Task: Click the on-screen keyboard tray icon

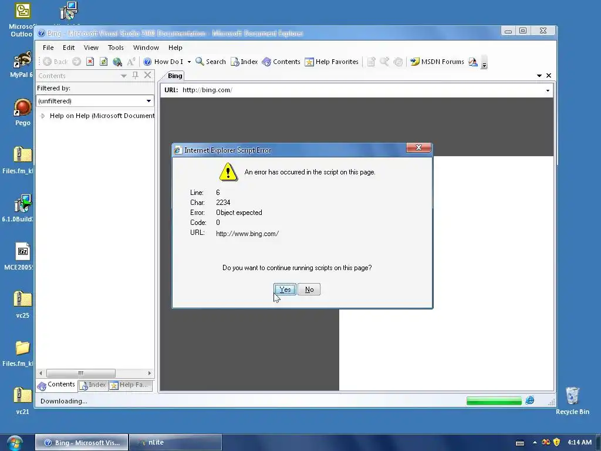Action: (520, 443)
